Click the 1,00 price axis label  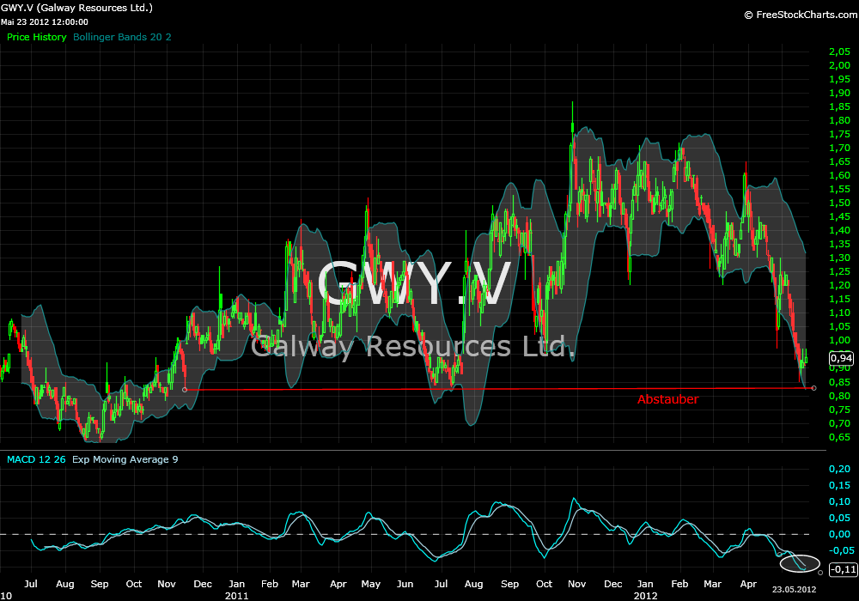(x=840, y=341)
